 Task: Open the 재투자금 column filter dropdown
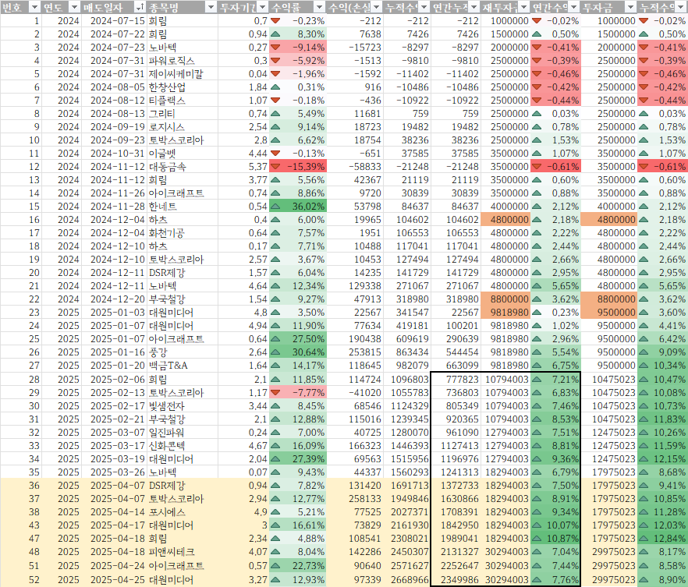(x=523, y=7)
